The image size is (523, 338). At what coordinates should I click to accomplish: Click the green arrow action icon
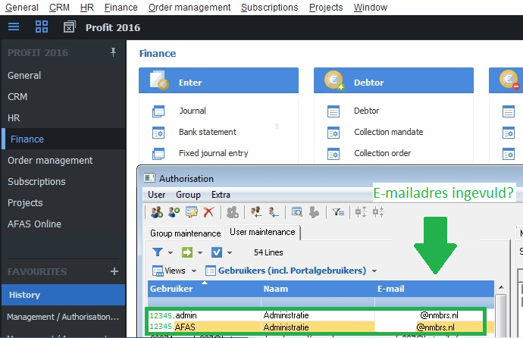186,252
